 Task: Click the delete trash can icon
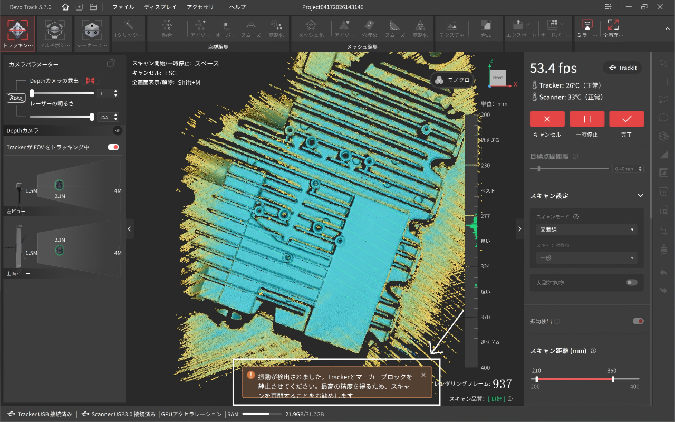[664, 190]
